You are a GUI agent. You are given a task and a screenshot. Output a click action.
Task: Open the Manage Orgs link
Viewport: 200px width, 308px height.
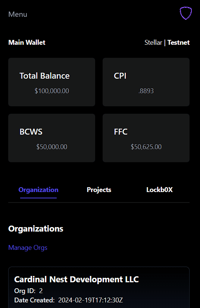[28, 248]
